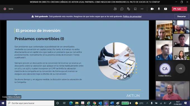Click the 100% battery indicator
Image resolution: width=190 pixels, height=106 pixels.
tap(125, 103)
